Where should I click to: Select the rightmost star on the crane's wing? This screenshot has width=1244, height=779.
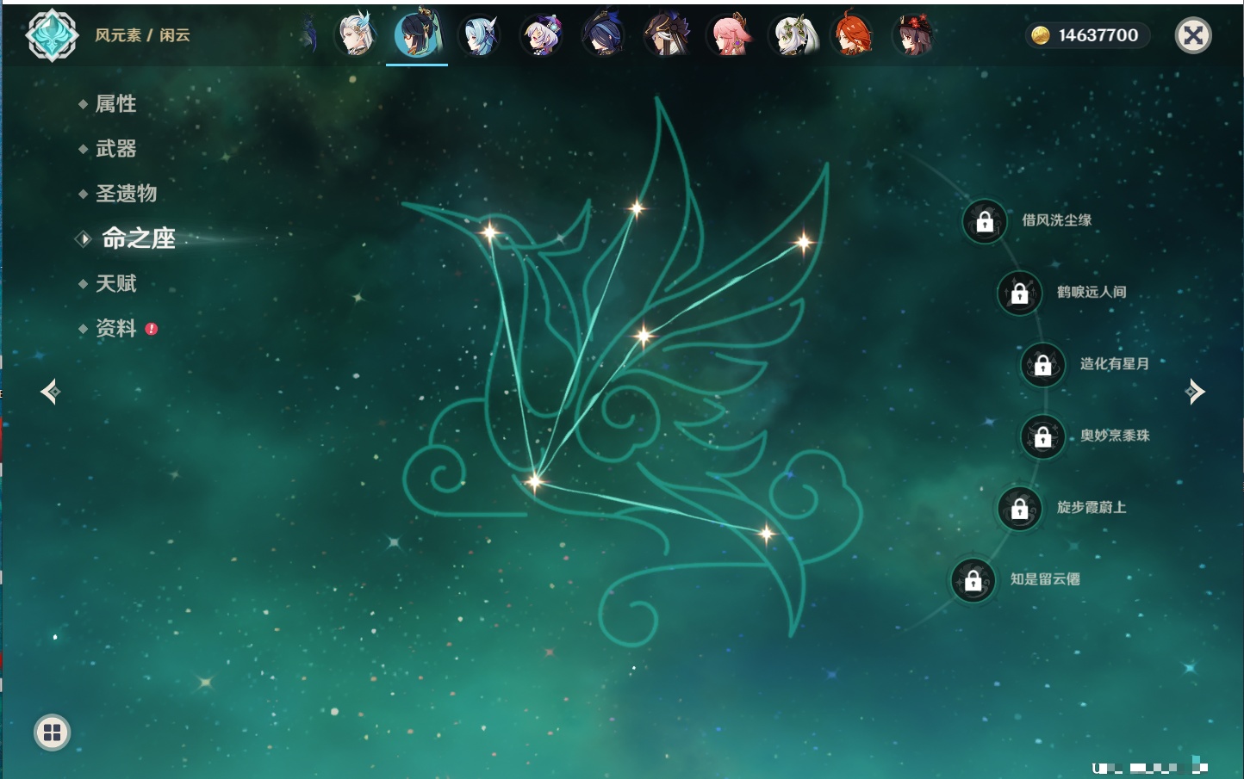point(803,243)
